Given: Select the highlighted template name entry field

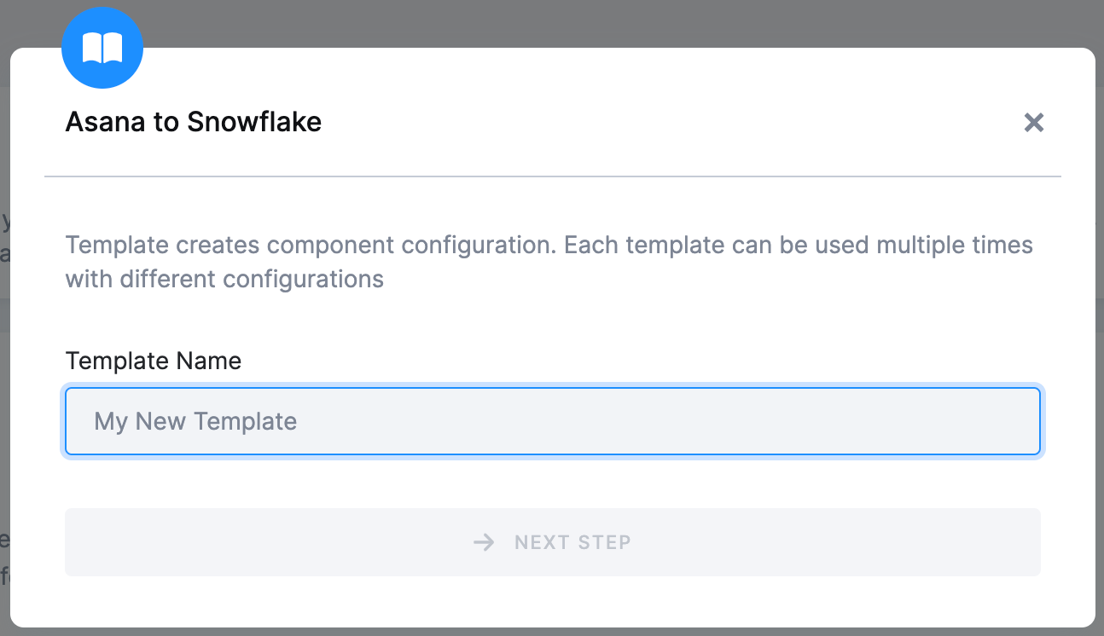Looking at the screenshot, I should tap(552, 421).
